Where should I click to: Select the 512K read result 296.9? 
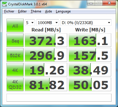[46, 55]
